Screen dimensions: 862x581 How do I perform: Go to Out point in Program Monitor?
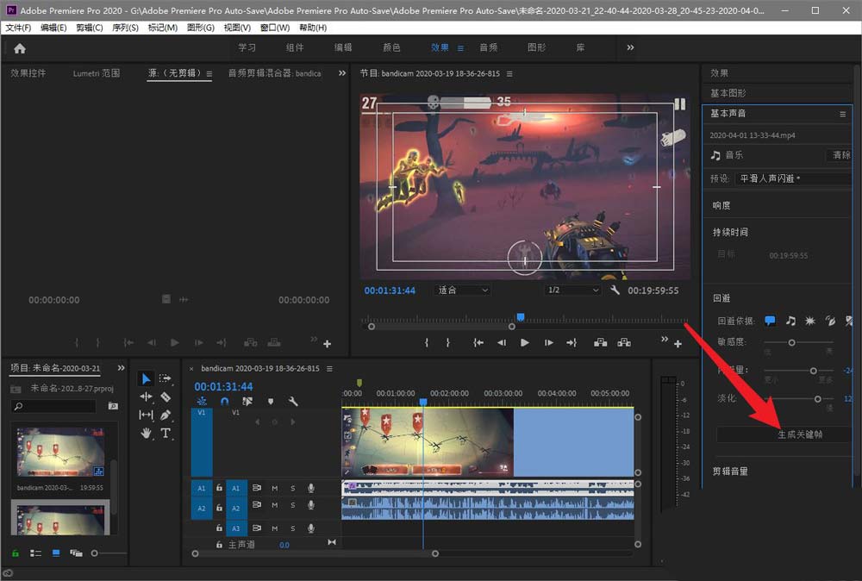(x=572, y=342)
